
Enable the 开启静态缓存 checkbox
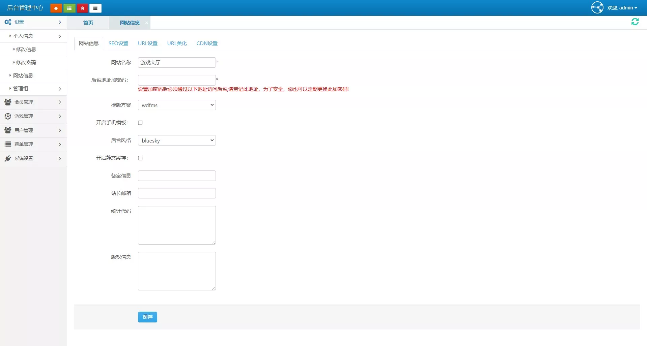(x=140, y=158)
